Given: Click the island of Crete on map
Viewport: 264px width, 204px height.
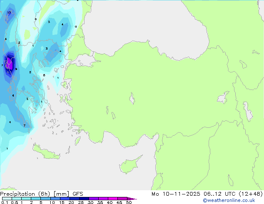Looking at the screenshot, I should coord(46,152).
